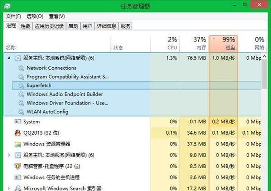Click the Superfetch service icon
This screenshot has height=191, width=271.
21,85
